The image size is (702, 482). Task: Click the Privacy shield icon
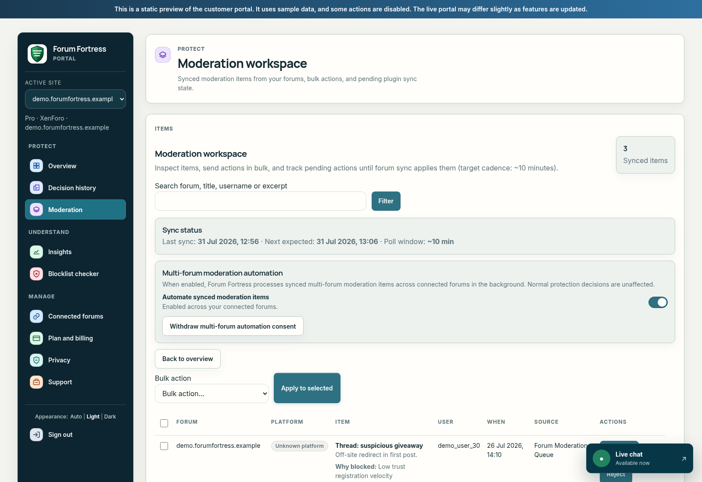(x=36, y=360)
